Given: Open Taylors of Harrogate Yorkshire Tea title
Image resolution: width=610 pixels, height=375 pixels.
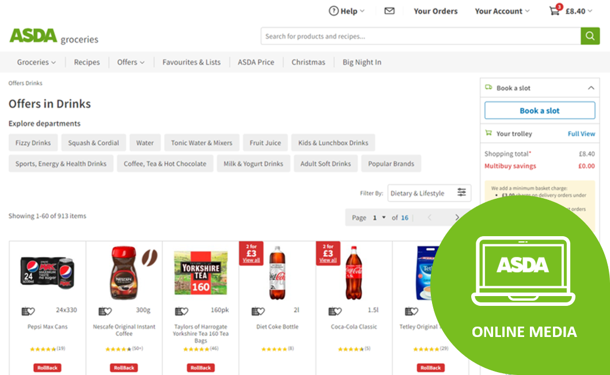Looking at the screenshot, I should point(200,334).
